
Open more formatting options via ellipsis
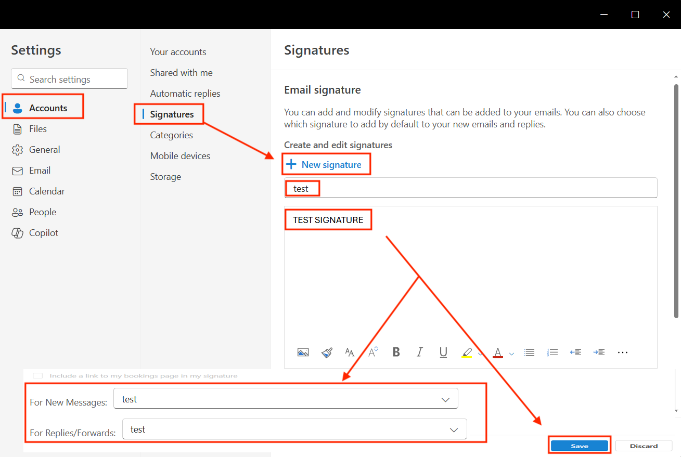(x=622, y=352)
